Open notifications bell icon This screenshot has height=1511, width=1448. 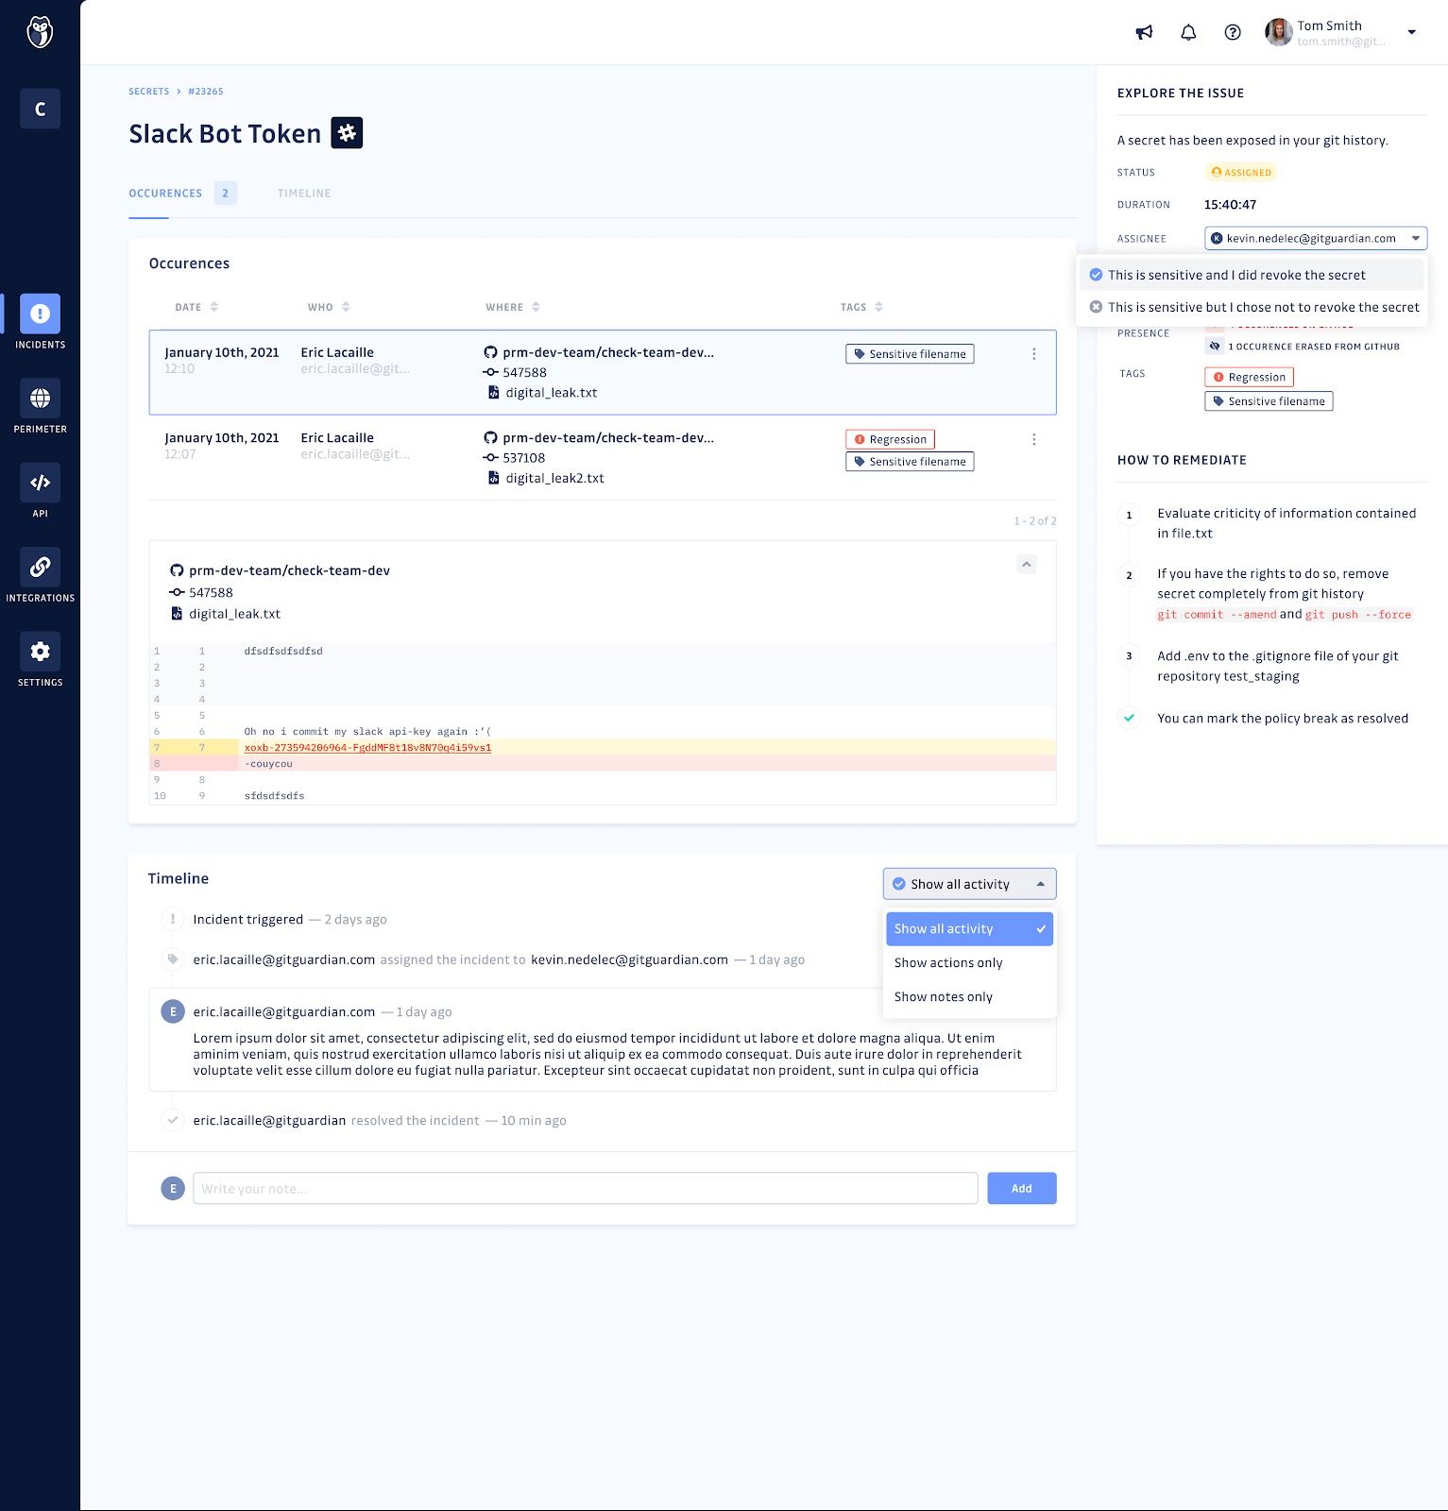tap(1188, 32)
